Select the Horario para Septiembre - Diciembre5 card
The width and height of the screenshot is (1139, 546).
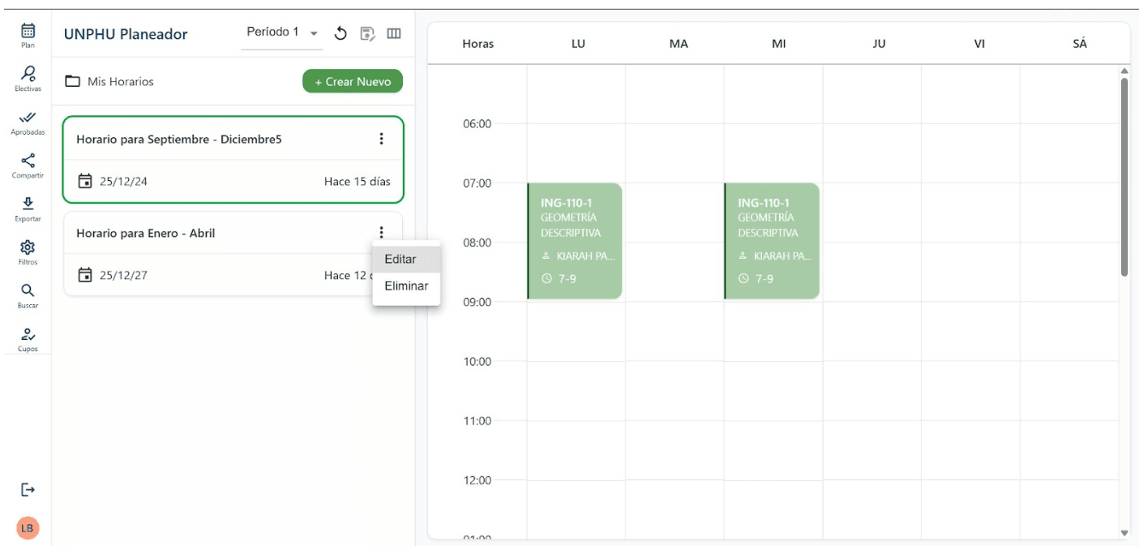coord(233,159)
